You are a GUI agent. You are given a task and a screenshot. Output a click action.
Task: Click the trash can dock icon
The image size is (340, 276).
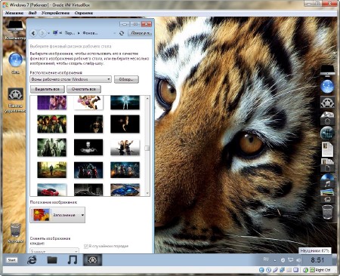click(327, 213)
